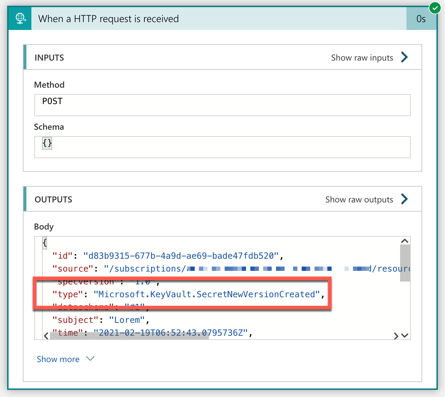Click the Microsoft.KeyVault.SecretNewVersionCreated type value

tap(206, 294)
